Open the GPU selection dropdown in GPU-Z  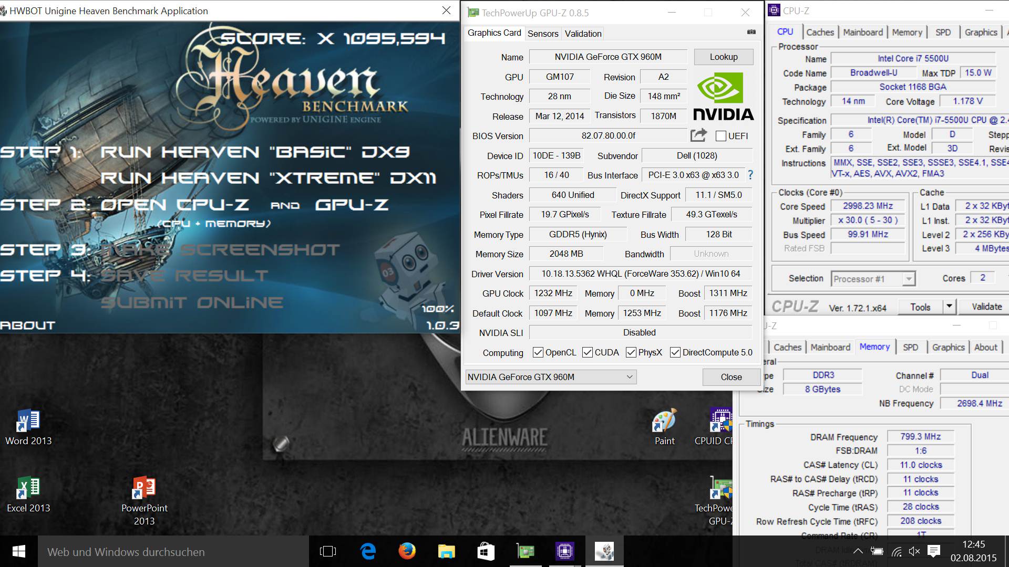tap(551, 377)
